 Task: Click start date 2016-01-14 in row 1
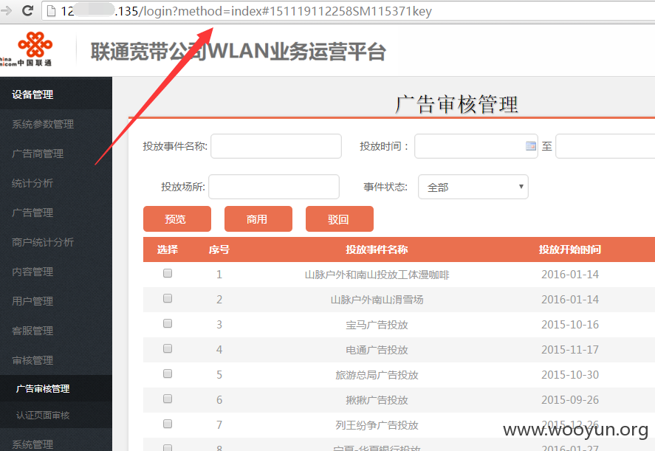(570, 275)
